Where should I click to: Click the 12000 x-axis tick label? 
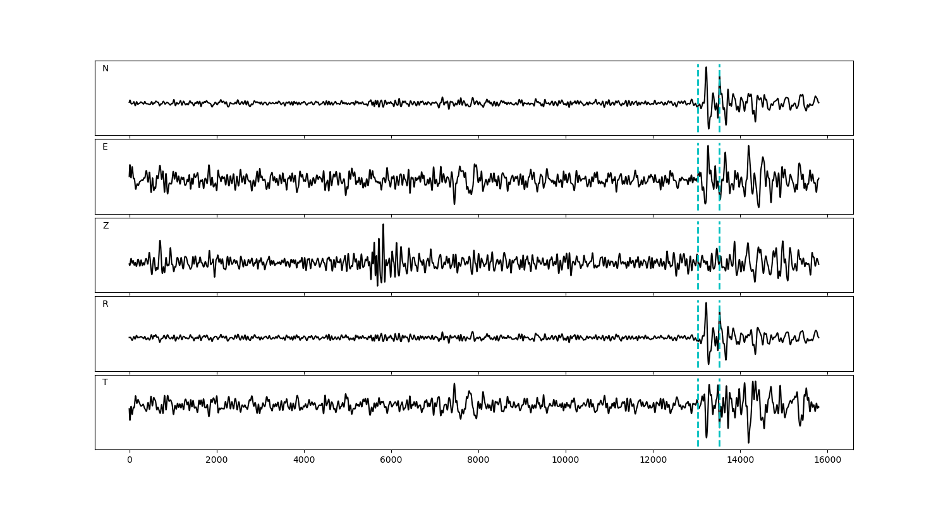(x=653, y=461)
